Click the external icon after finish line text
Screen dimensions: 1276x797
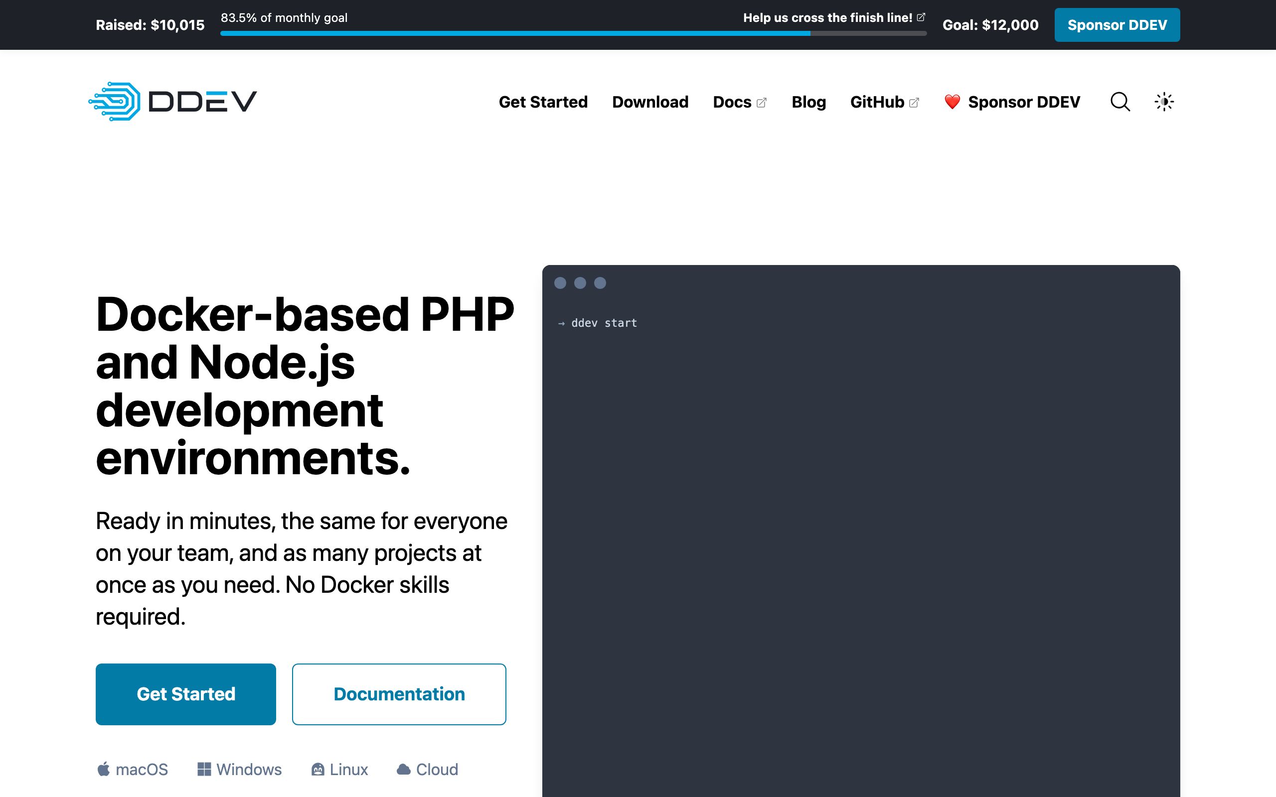pyautogui.click(x=921, y=17)
